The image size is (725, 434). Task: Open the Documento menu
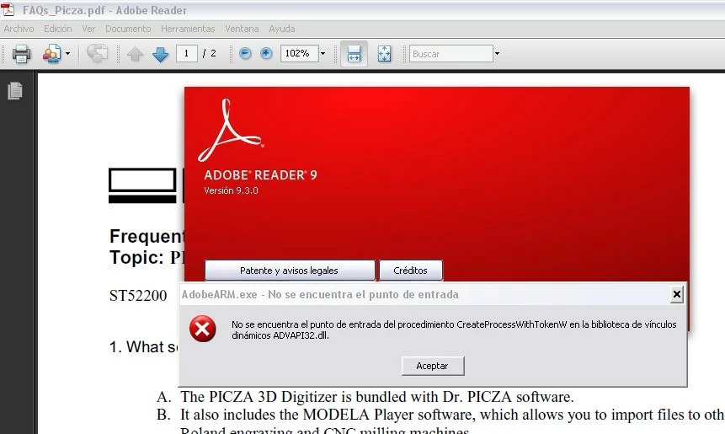tap(128, 29)
